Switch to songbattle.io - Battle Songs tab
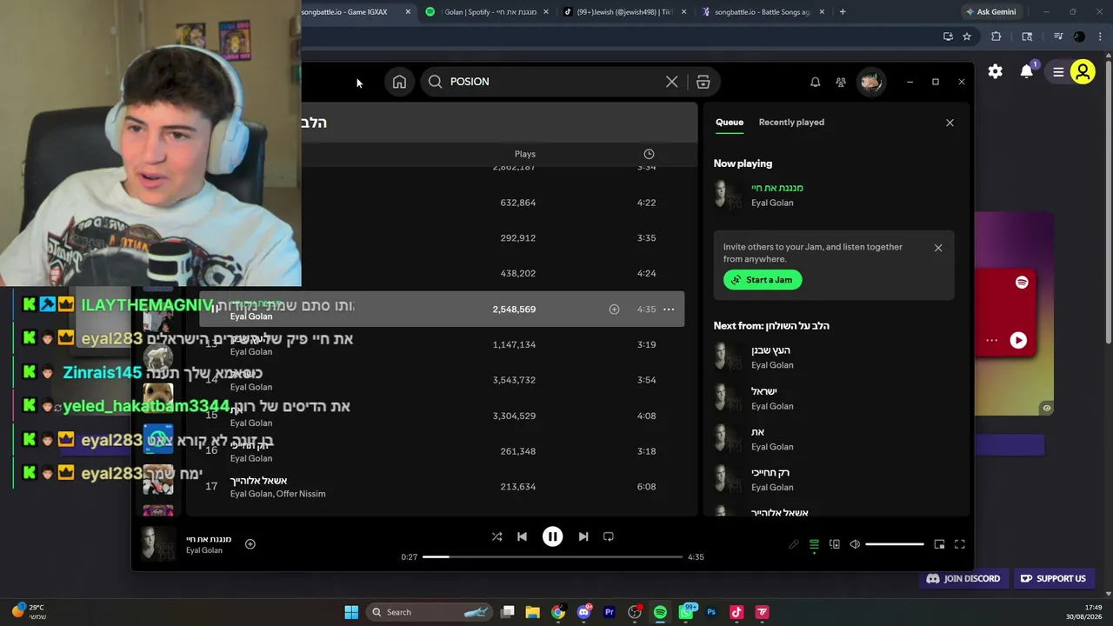1113x626 pixels. click(x=763, y=12)
